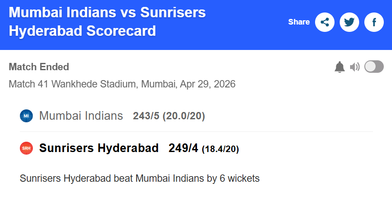Click Mumbai Indians score 243/5
The image size is (392, 202).
146,116
